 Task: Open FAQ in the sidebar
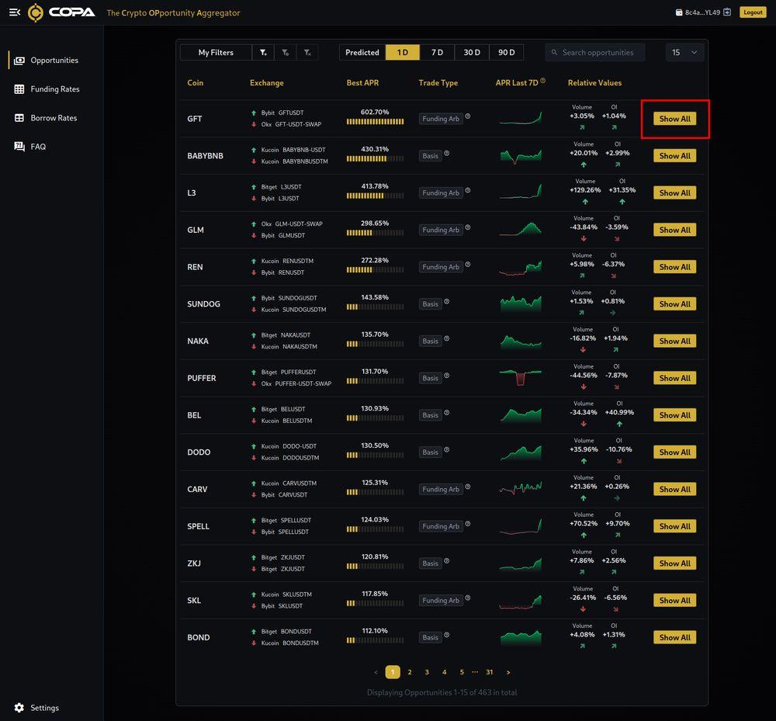(38, 147)
